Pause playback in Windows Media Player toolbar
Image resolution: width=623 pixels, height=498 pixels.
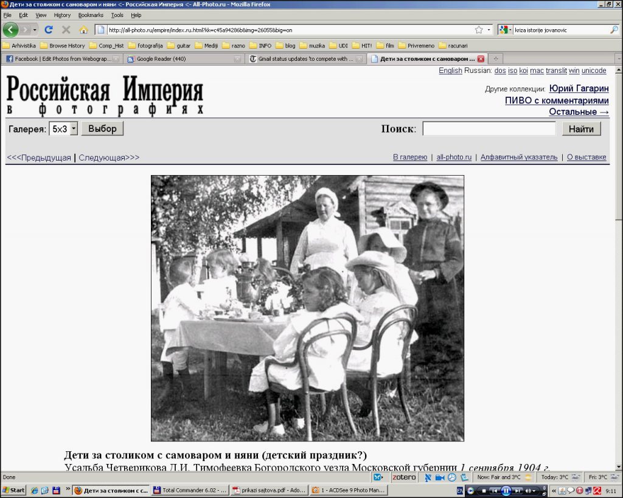pos(505,491)
